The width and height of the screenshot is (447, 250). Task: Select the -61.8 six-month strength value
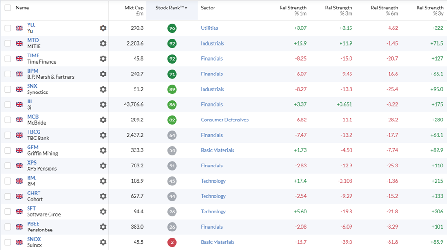tap(392, 242)
